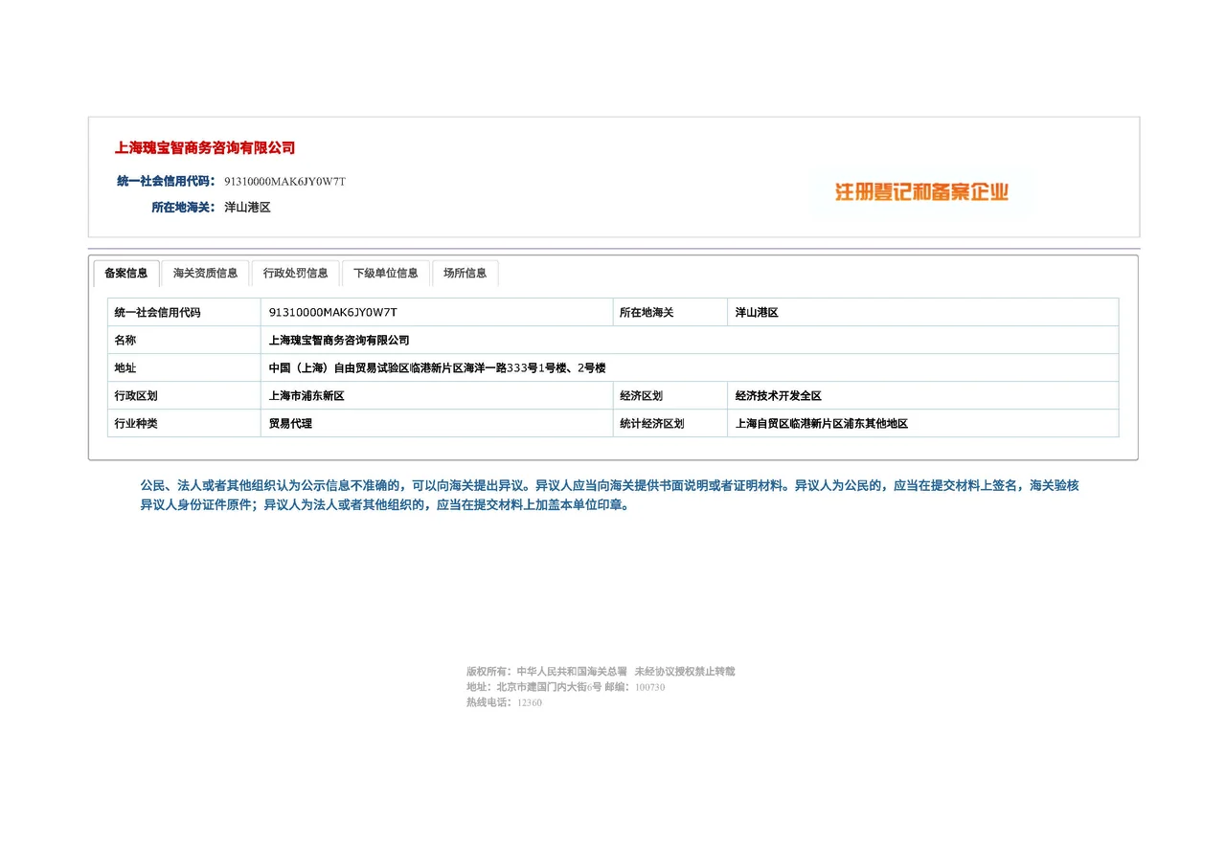
Task: Click 洋山港区 beside the header 所在地海关 label
Action: 247,208
